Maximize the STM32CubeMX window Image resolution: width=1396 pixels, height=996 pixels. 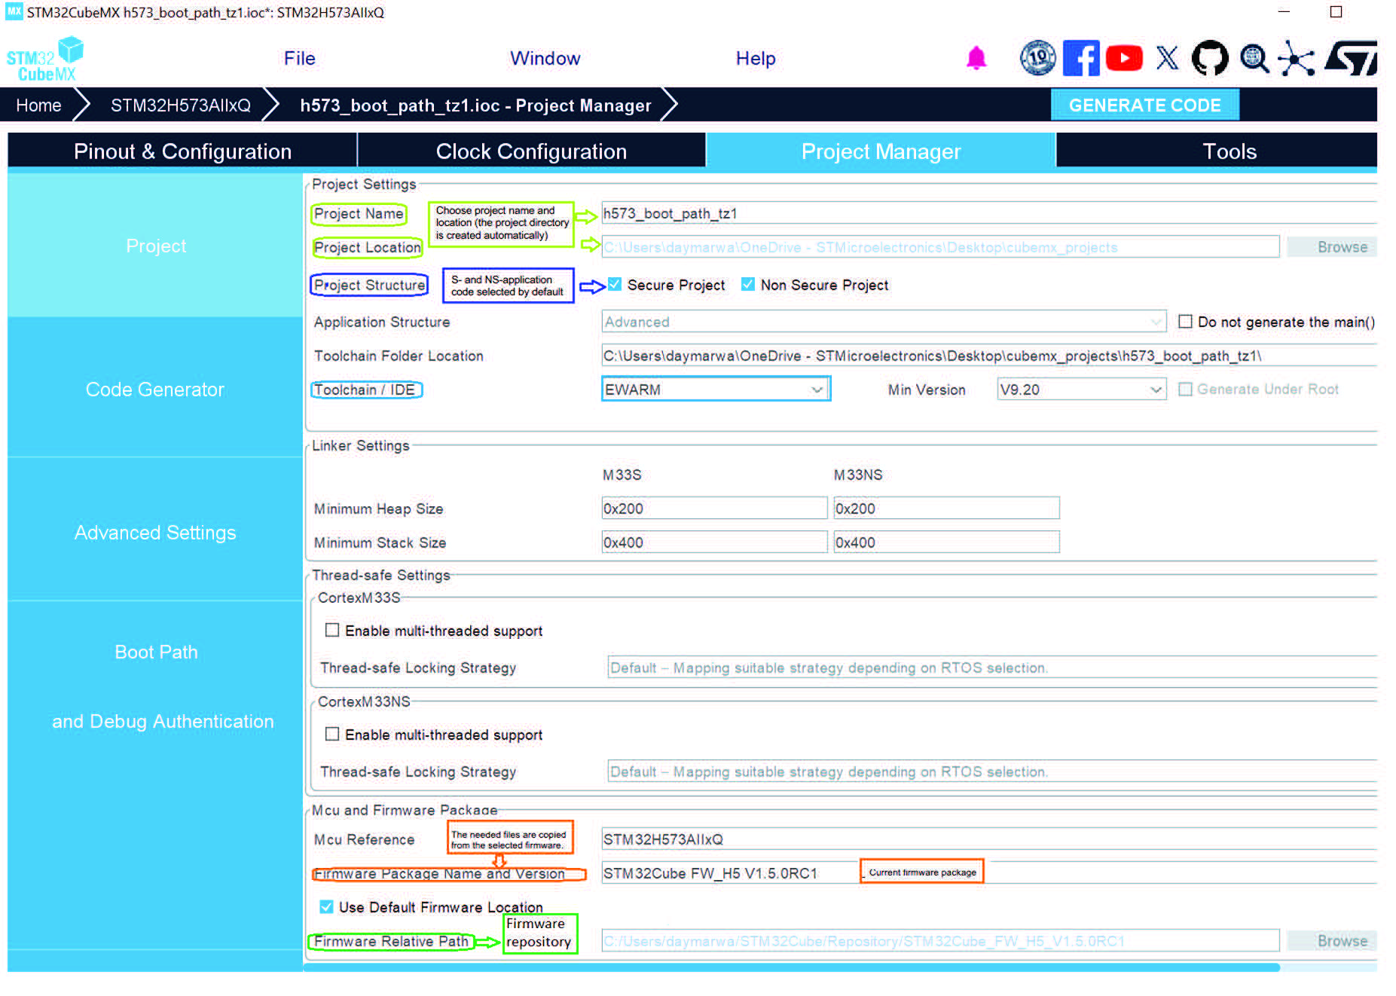(1336, 12)
